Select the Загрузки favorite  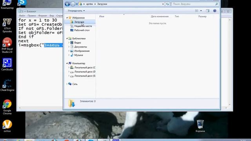pos(79,22)
